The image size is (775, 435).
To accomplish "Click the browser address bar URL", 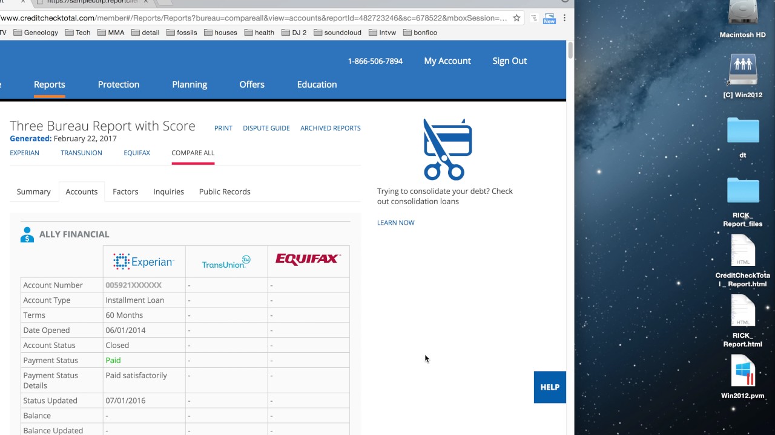I will pos(254,18).
